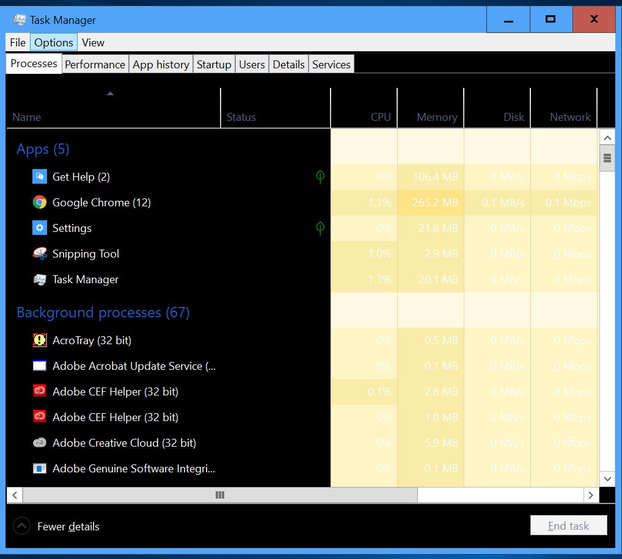This screenshot has width=622, height=559.
Task: Select the AcroTray process icon
Action: point(39,341)
